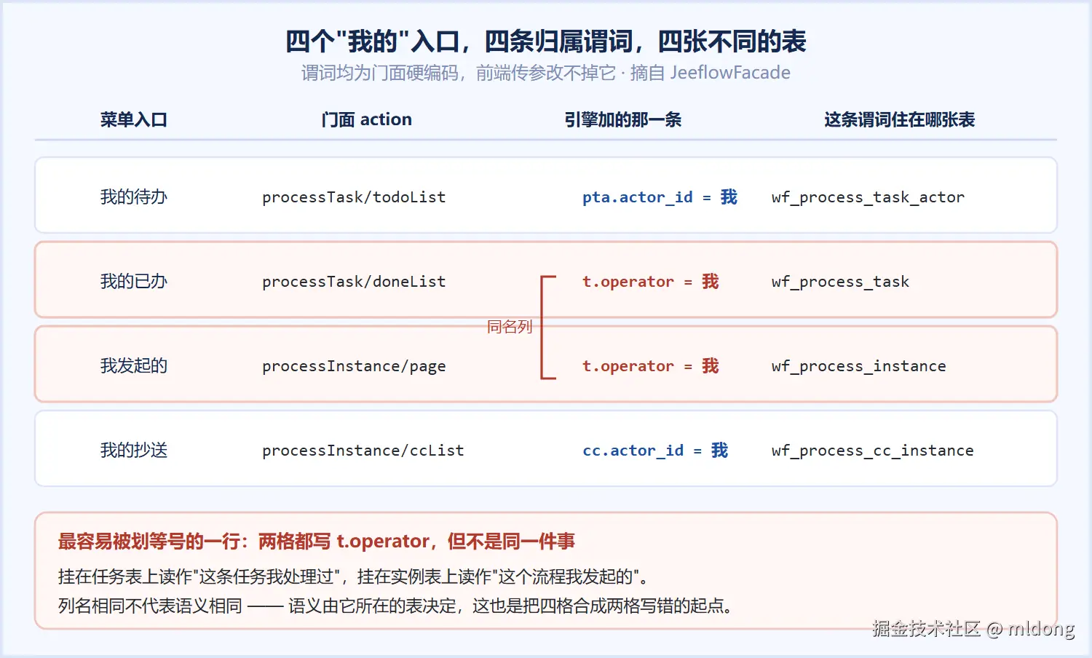
Task: Select the 菜单入口 column header
Action: pos(134,119)
